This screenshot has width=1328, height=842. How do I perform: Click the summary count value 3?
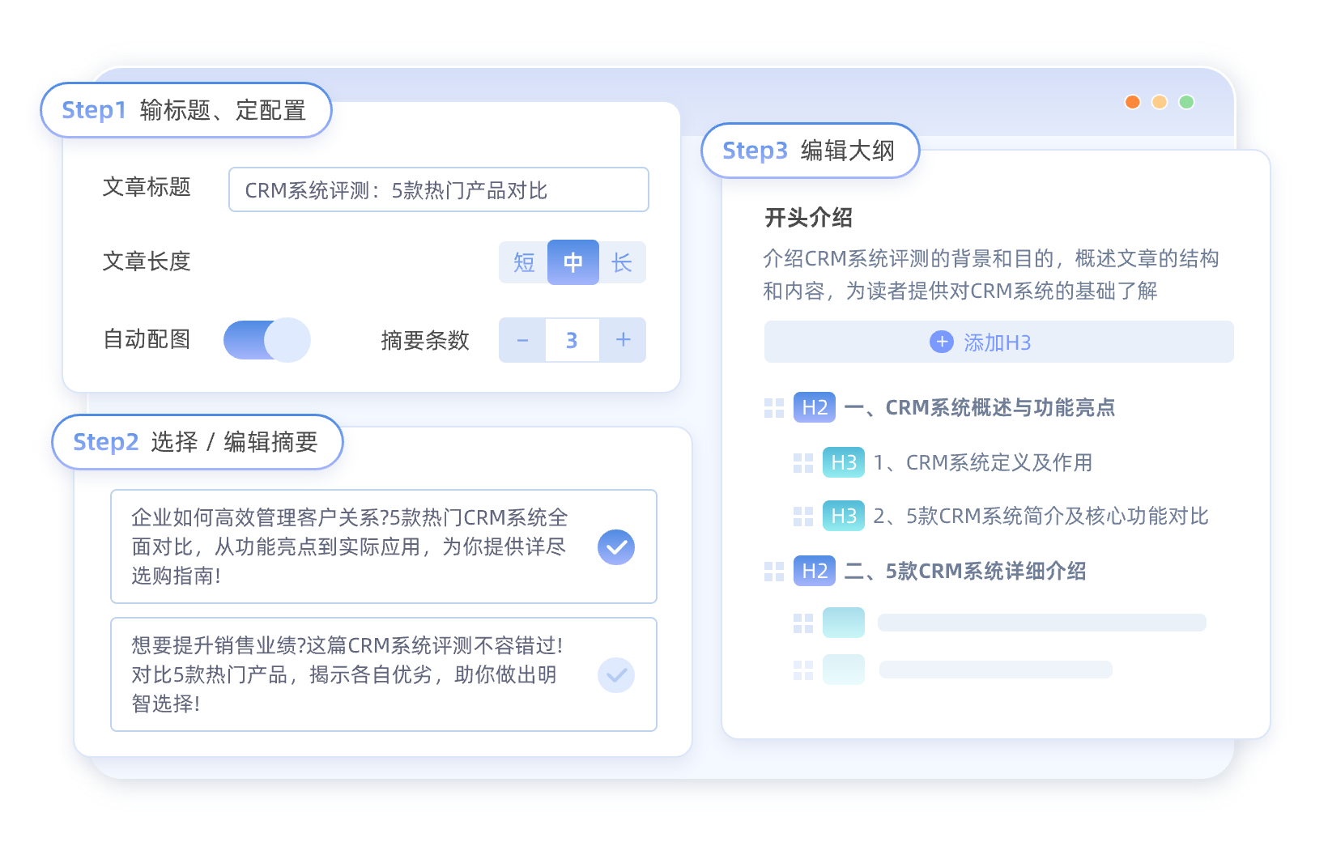click(x=572, y=340)
